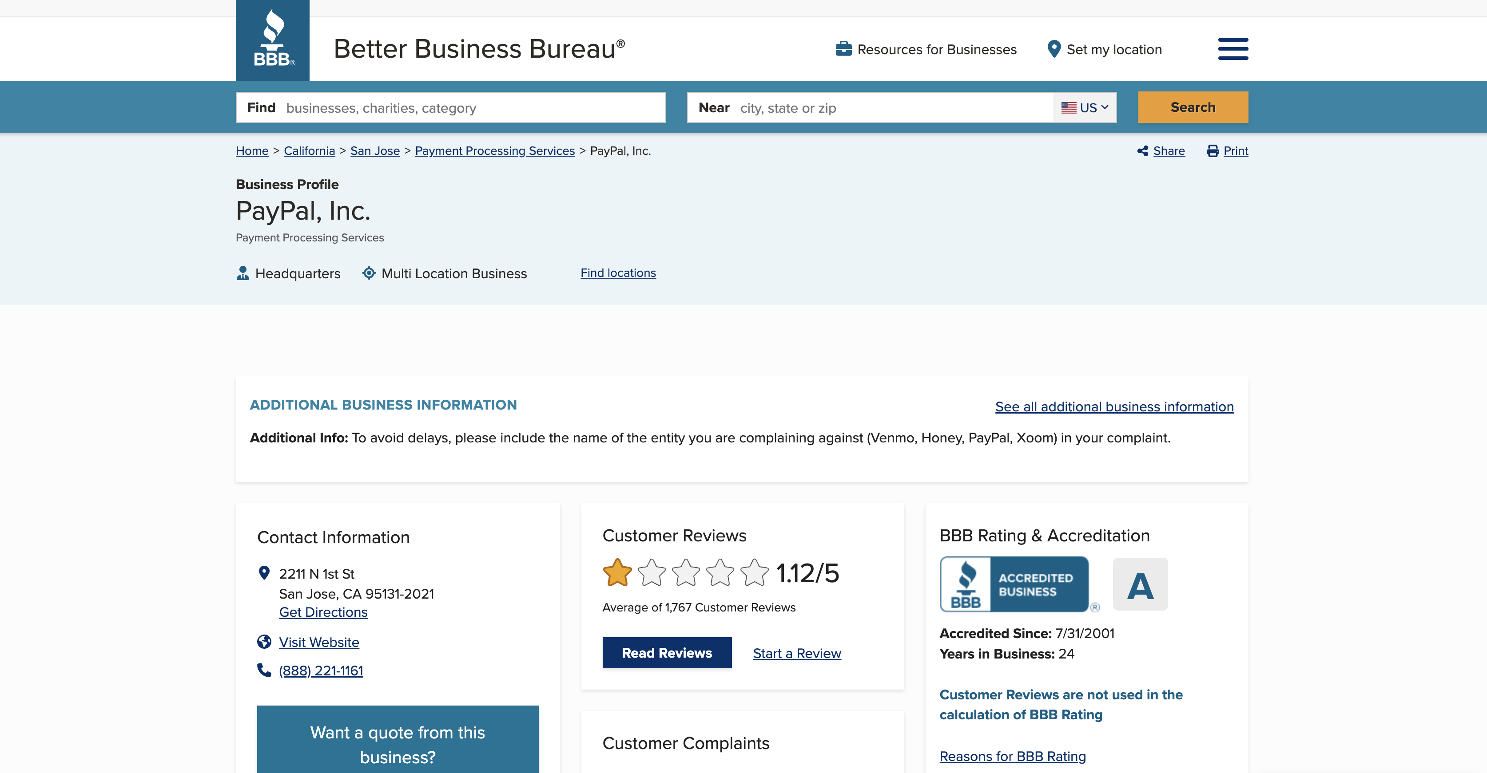Go to Payment Processing Services breadcrumb
Image resolution: width=1487 pixels, height=773 pixels.
coord(495,151)
